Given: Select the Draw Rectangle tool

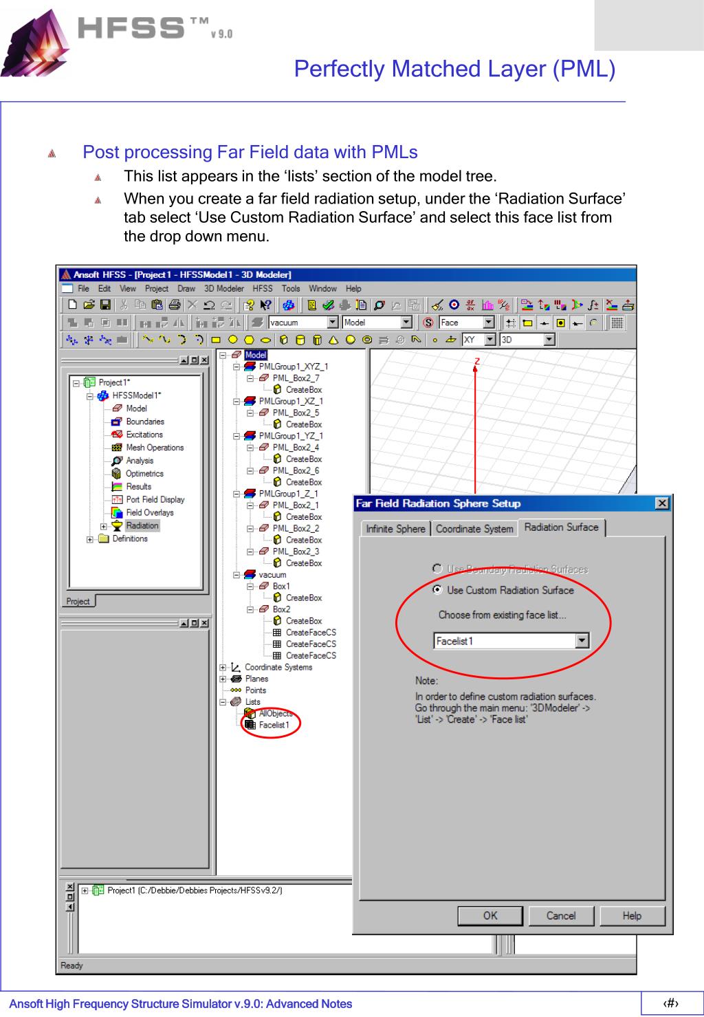Looking at the screenshot, I should 216,340.
